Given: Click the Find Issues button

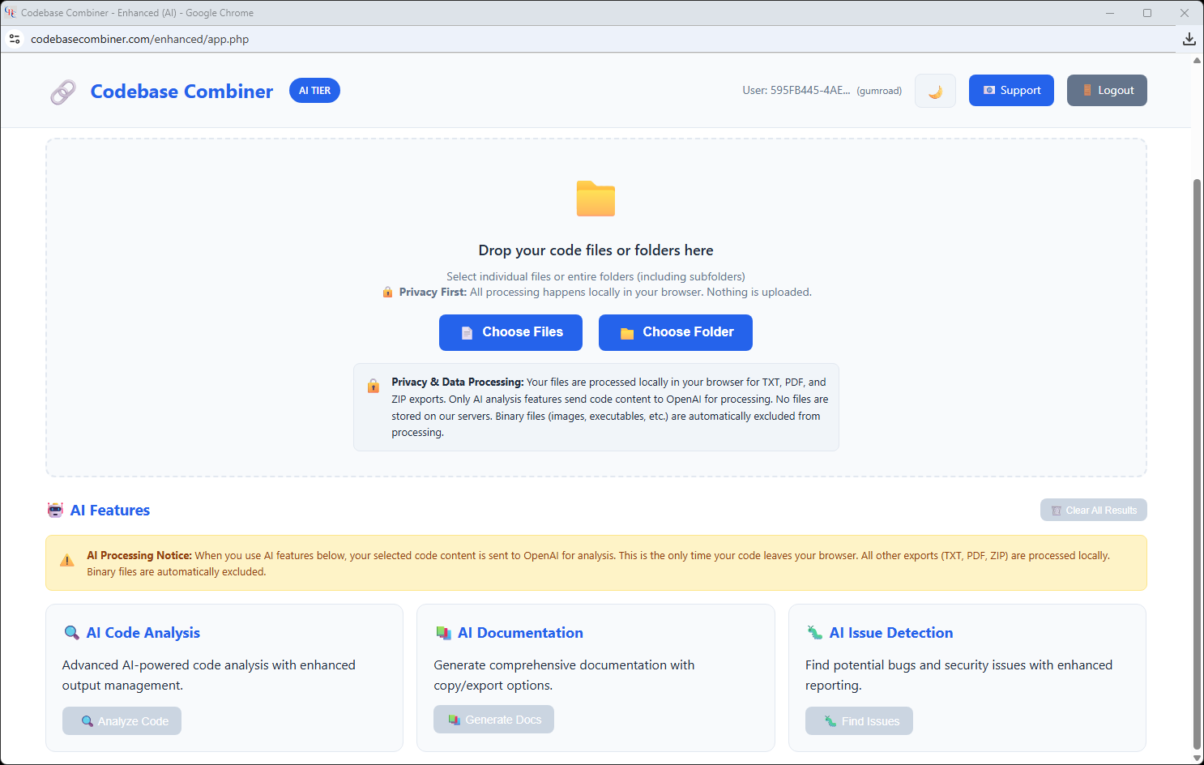Looking at the screenshot, I should click(x=859, y=721).
